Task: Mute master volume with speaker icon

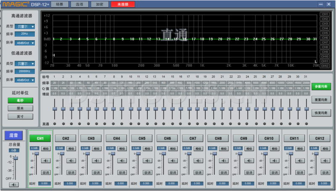Action: tap(14, 184)
